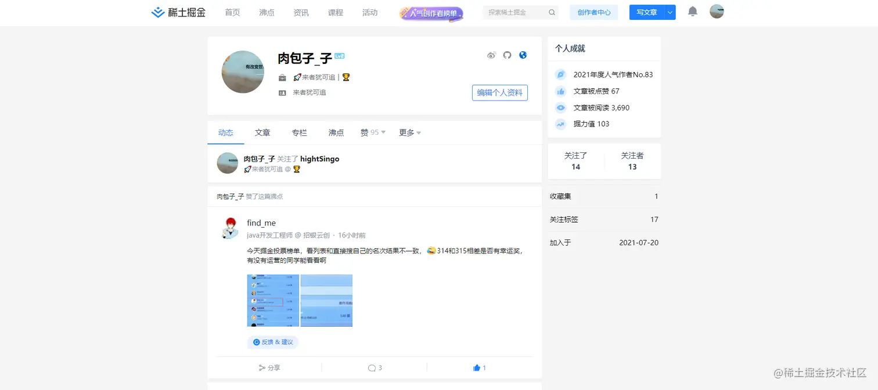
Task: Click the trophy icon beside 来者犹可追
Action: tap(346, 77)
